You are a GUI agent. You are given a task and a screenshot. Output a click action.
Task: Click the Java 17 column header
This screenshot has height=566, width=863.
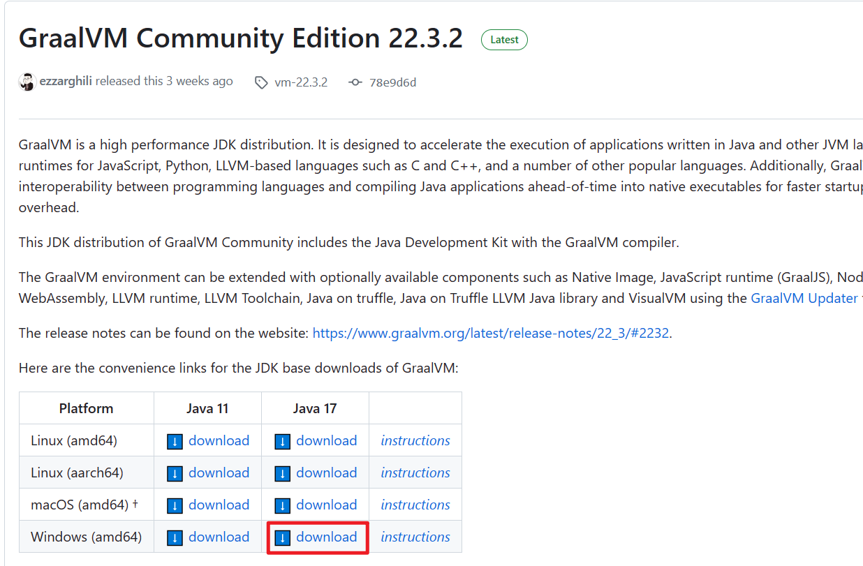315,408
